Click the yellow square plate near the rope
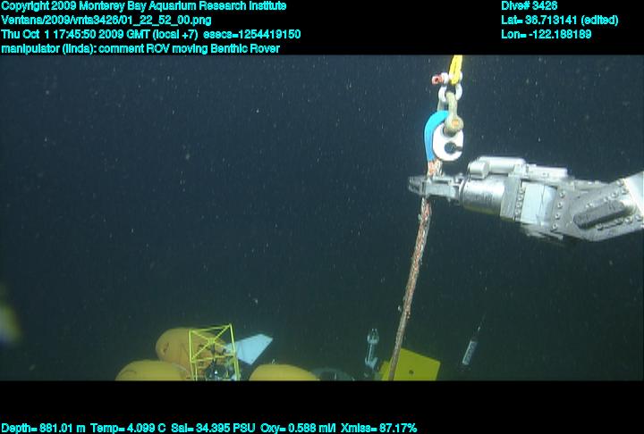This screenshot has height=434, width=644. 411,364
